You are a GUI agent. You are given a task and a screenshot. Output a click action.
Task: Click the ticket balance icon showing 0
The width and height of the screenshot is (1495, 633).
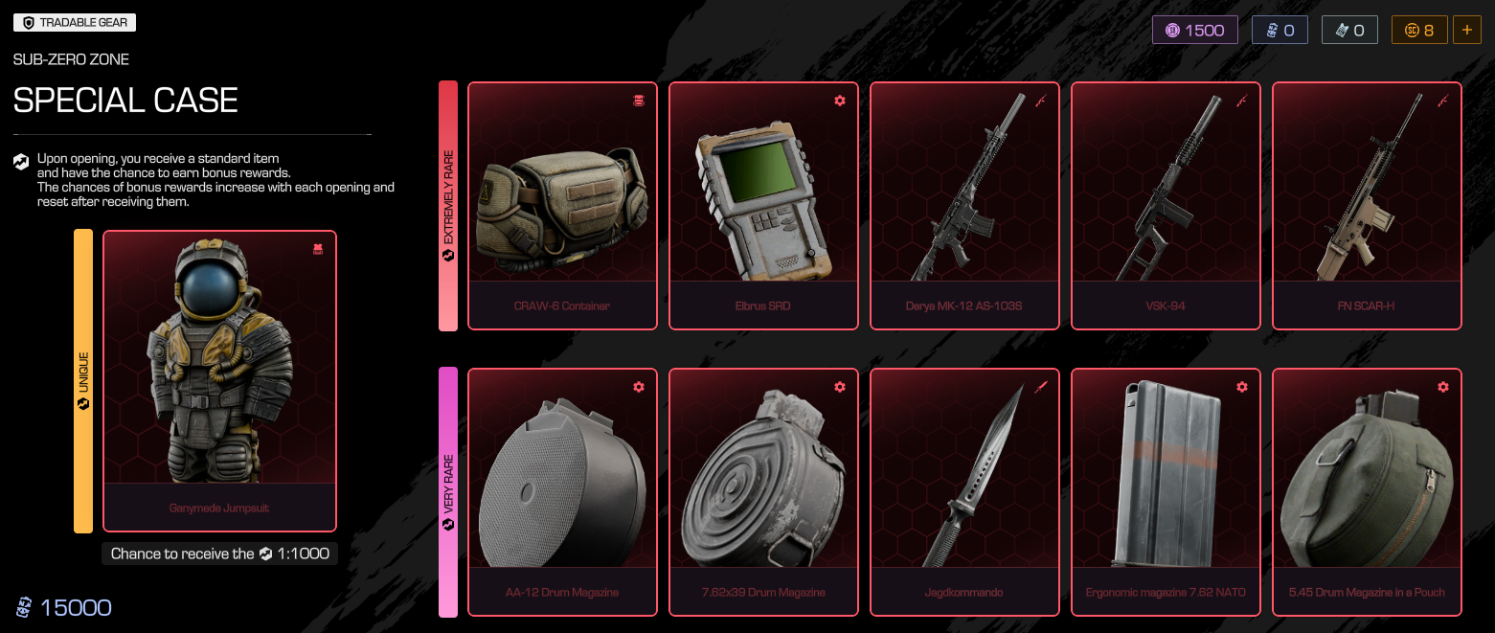tap(1342, 31)
